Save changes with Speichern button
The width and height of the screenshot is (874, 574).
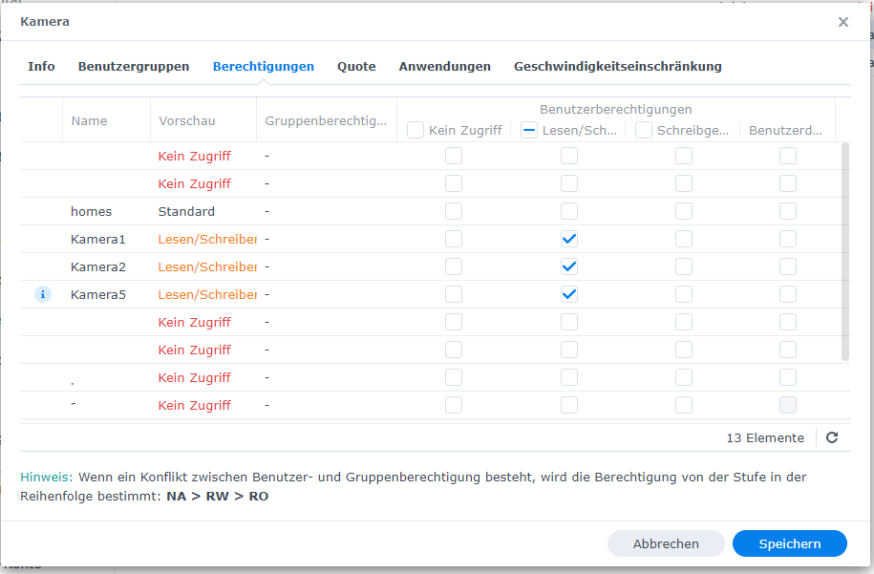coord(790,543)
